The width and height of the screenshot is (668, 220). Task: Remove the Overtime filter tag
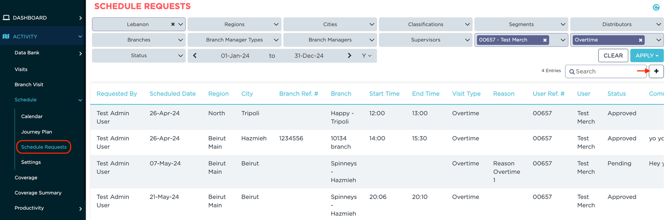click(640, 40)
